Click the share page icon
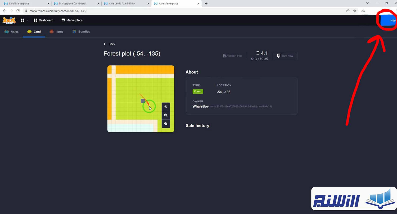Viewport: 397px width, 214px height. click(x=348, y=11)
